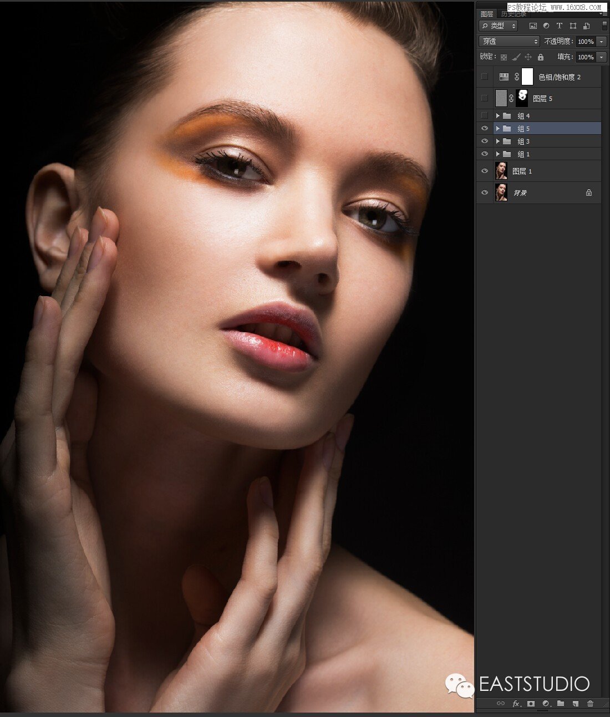Click folder icon of 组 4
The width and height of the screenshot is (610, 717).
[507, 116]
